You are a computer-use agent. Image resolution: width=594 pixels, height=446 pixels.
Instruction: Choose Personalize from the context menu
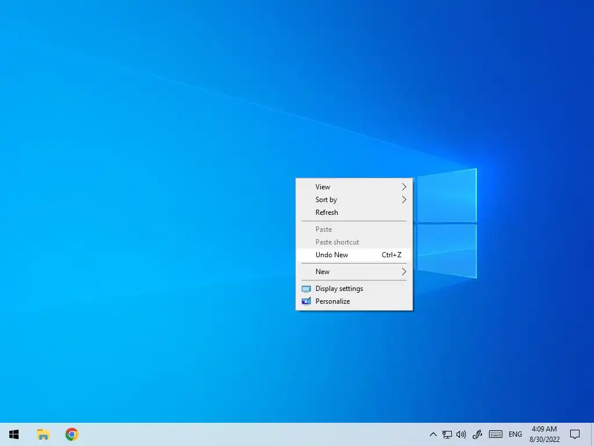(354, 301)
